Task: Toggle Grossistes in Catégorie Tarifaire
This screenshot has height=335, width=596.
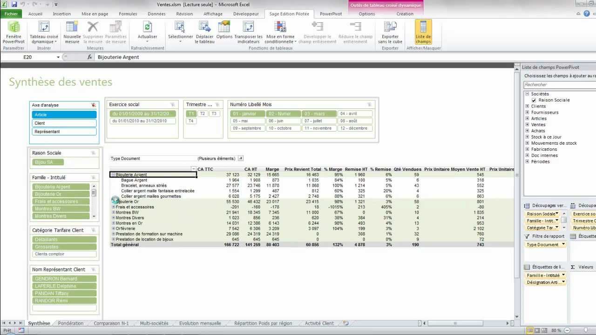Action: [64, 247]
